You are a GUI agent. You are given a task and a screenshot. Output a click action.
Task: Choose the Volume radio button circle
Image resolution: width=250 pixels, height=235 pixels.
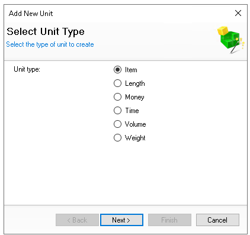[x=117, y=124]
